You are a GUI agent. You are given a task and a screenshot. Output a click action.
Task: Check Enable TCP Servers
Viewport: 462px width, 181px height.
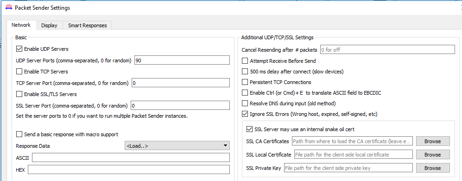tap(19, 72)
